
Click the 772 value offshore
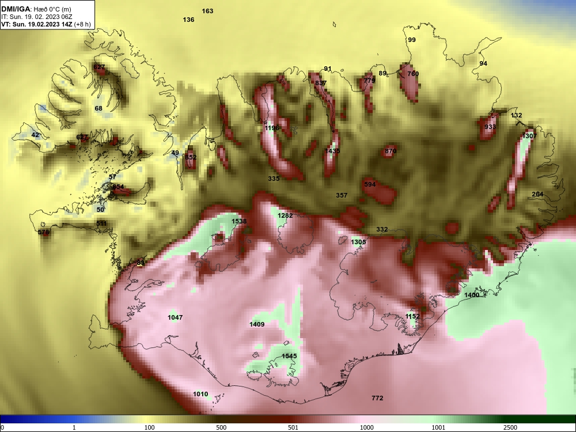pyautogui.click(x=377, y=398)
